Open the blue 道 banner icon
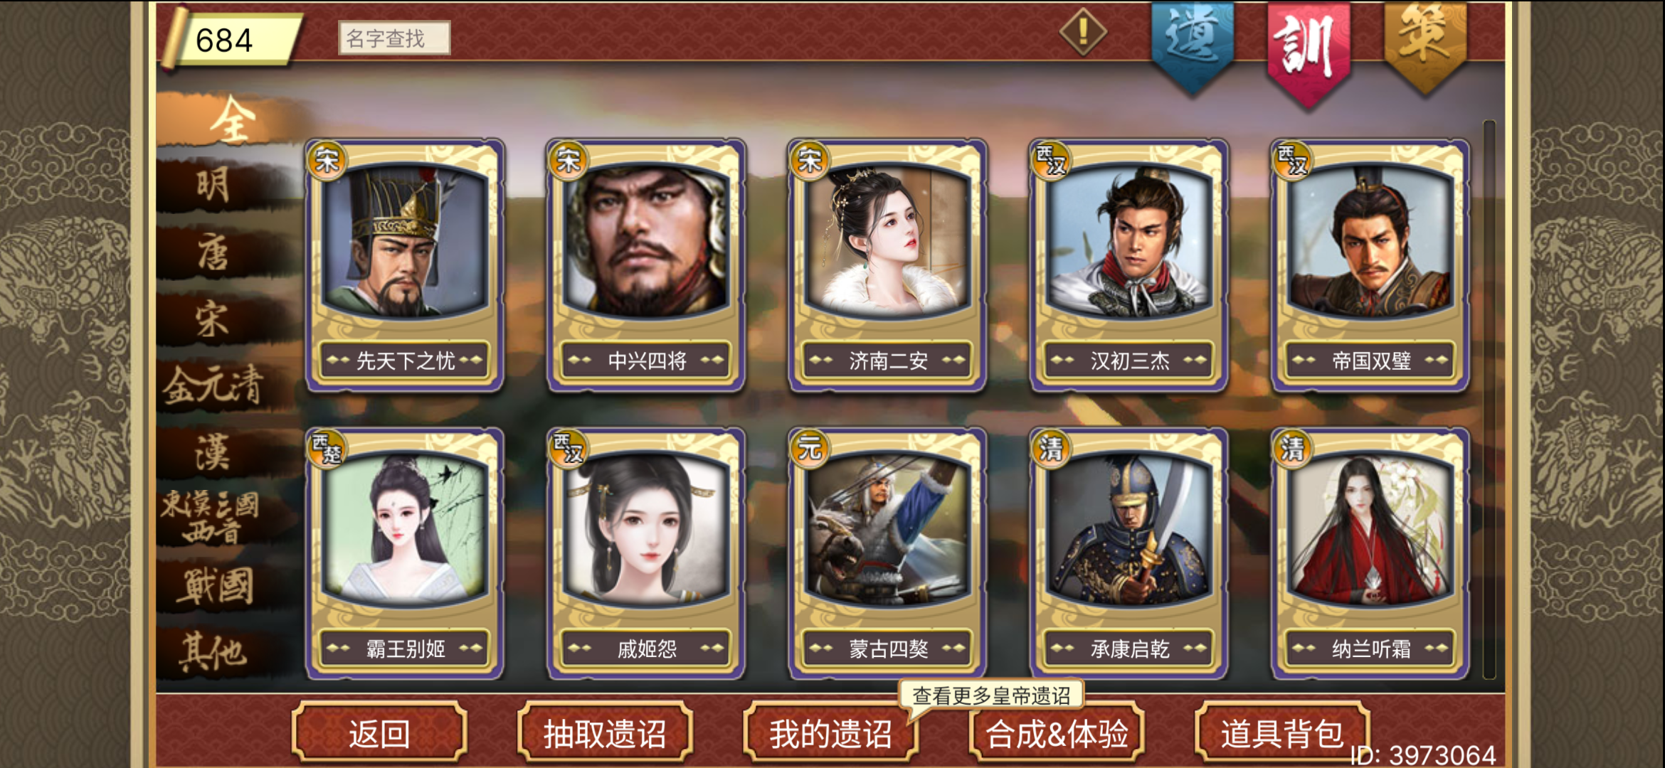Viewport: 1665px width, 768px height. [x=1193, y=46]
